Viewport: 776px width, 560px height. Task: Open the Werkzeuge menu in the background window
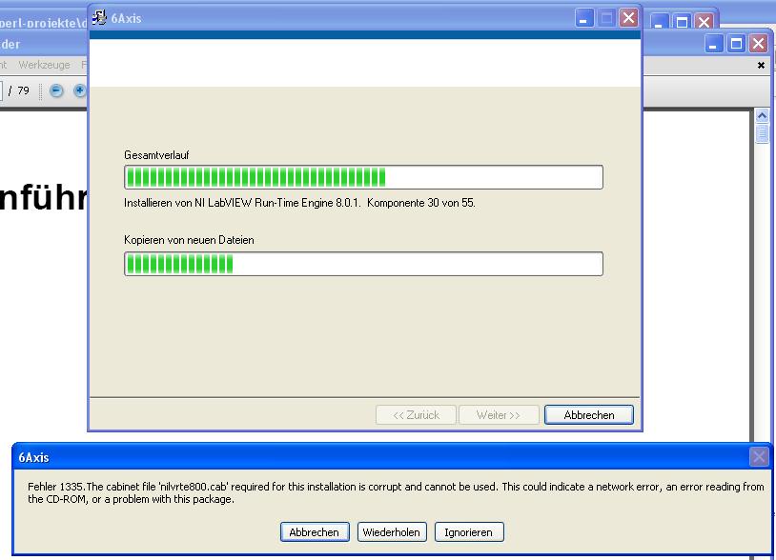[44, 65]
